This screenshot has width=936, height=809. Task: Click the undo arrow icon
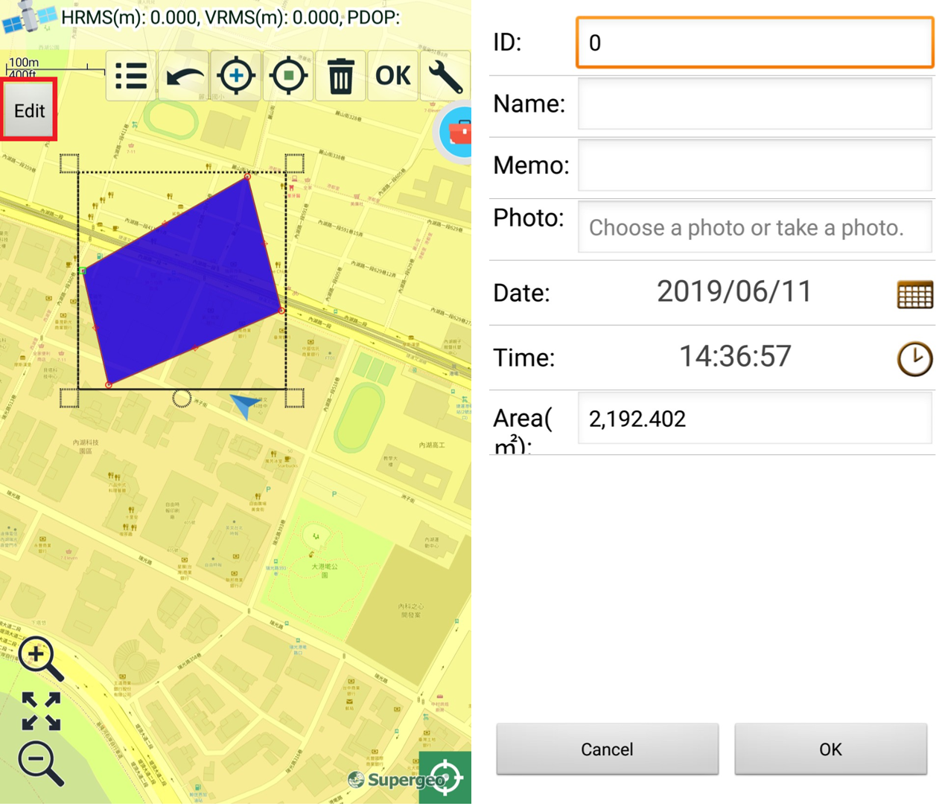coord(184,76)
